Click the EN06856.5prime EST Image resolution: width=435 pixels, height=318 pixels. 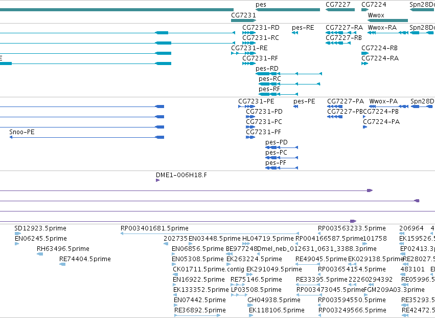[x=174, y=255]
